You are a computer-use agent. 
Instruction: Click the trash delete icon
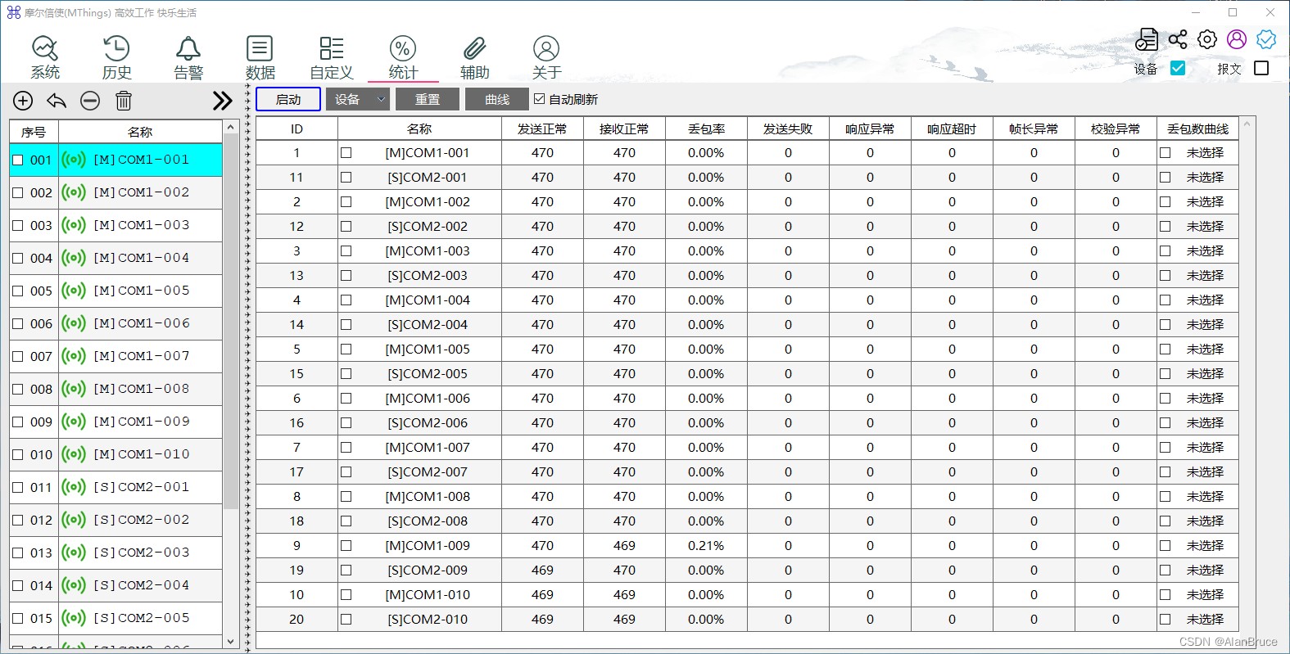(124, 101)
